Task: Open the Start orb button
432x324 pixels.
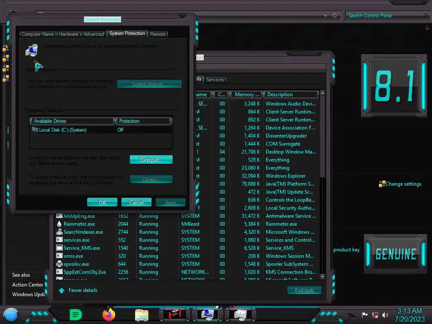Action: pos(11,315)
